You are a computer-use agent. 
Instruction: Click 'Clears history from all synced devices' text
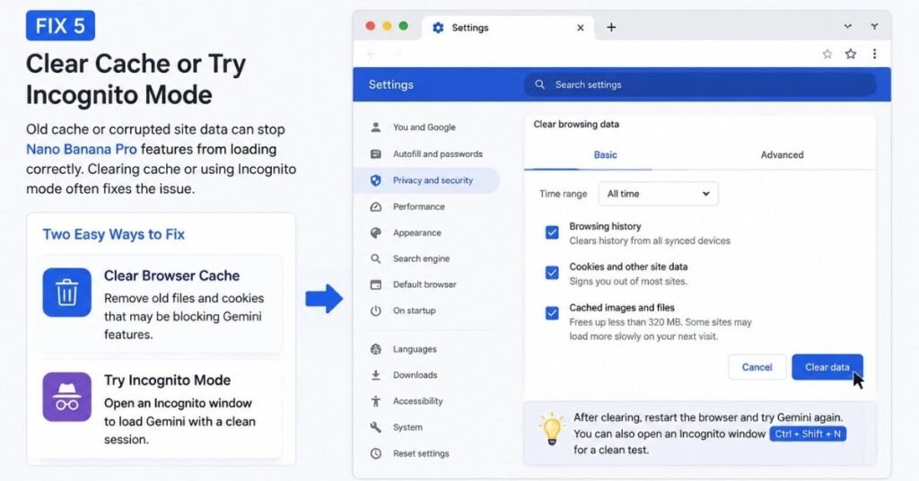[x=650, y=240]
